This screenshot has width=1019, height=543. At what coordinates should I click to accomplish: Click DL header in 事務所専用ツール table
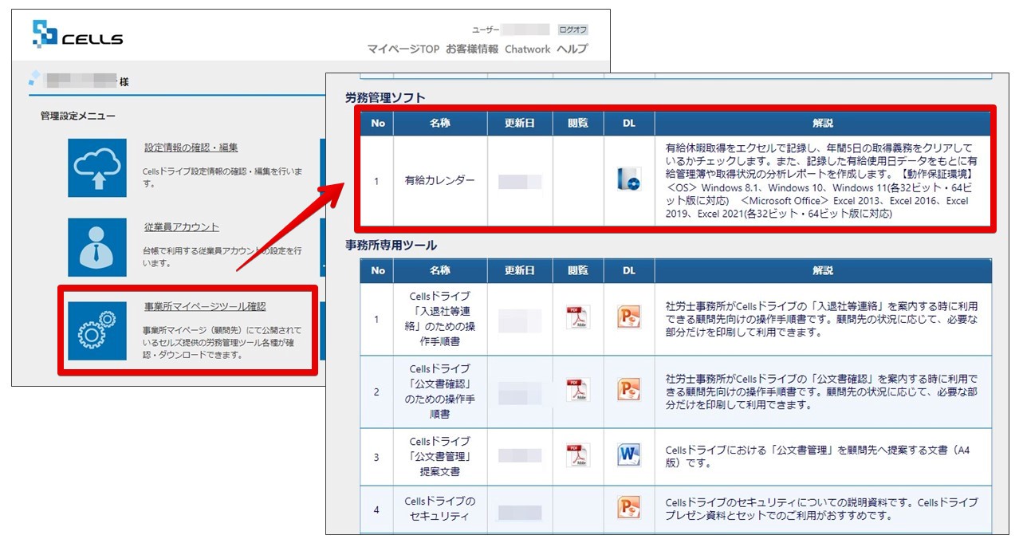point(629,271)
